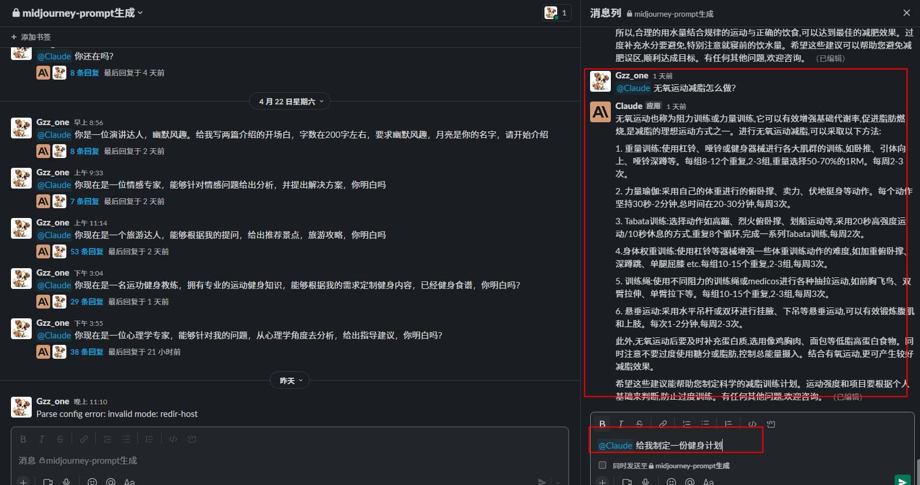The image size is (920, 485).
Task: Open emoji picker in main composer
Action: pos(92,482)
